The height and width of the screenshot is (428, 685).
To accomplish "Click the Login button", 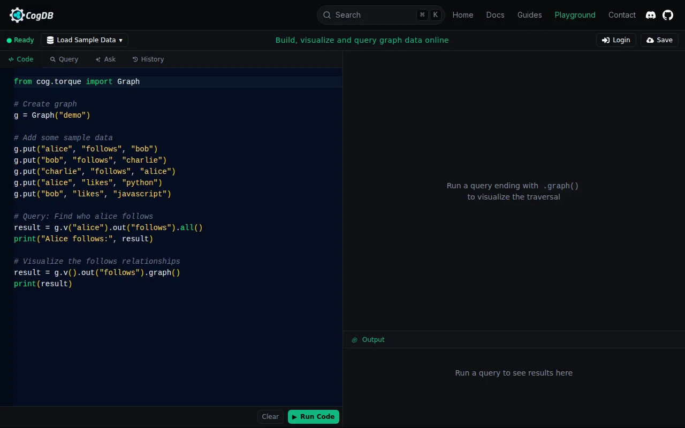I will 616,40.
